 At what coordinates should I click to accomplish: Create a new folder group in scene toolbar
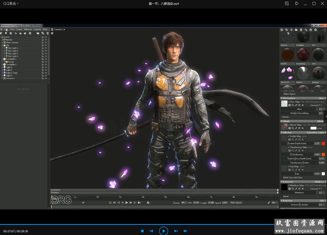click(x=38, y=33)
